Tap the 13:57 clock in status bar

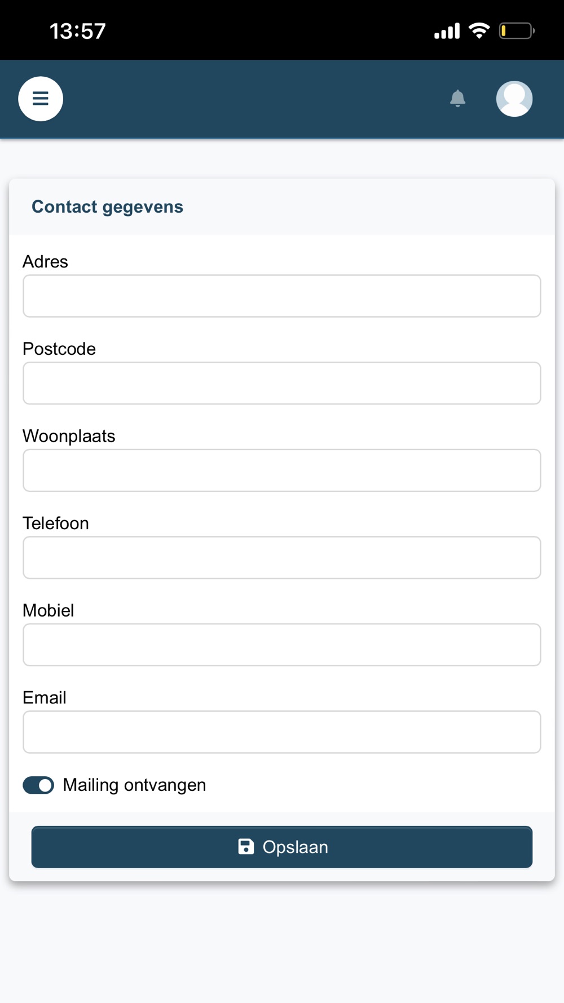coord(78,31)
